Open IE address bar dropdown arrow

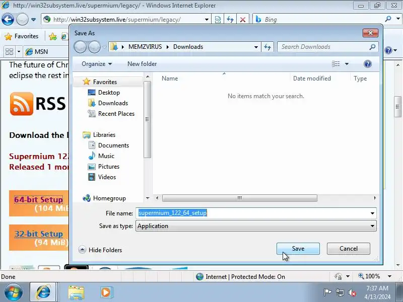pyautogui.click(x=207, y=20)
